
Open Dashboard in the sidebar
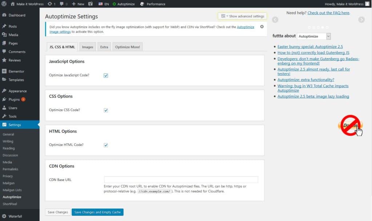tap(17, 15)
